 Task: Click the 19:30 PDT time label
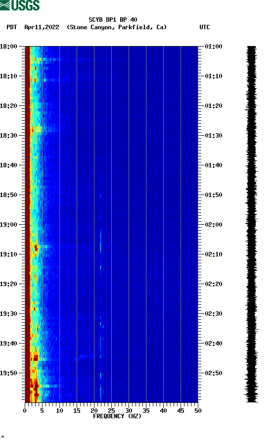click(x=8, y=314)
